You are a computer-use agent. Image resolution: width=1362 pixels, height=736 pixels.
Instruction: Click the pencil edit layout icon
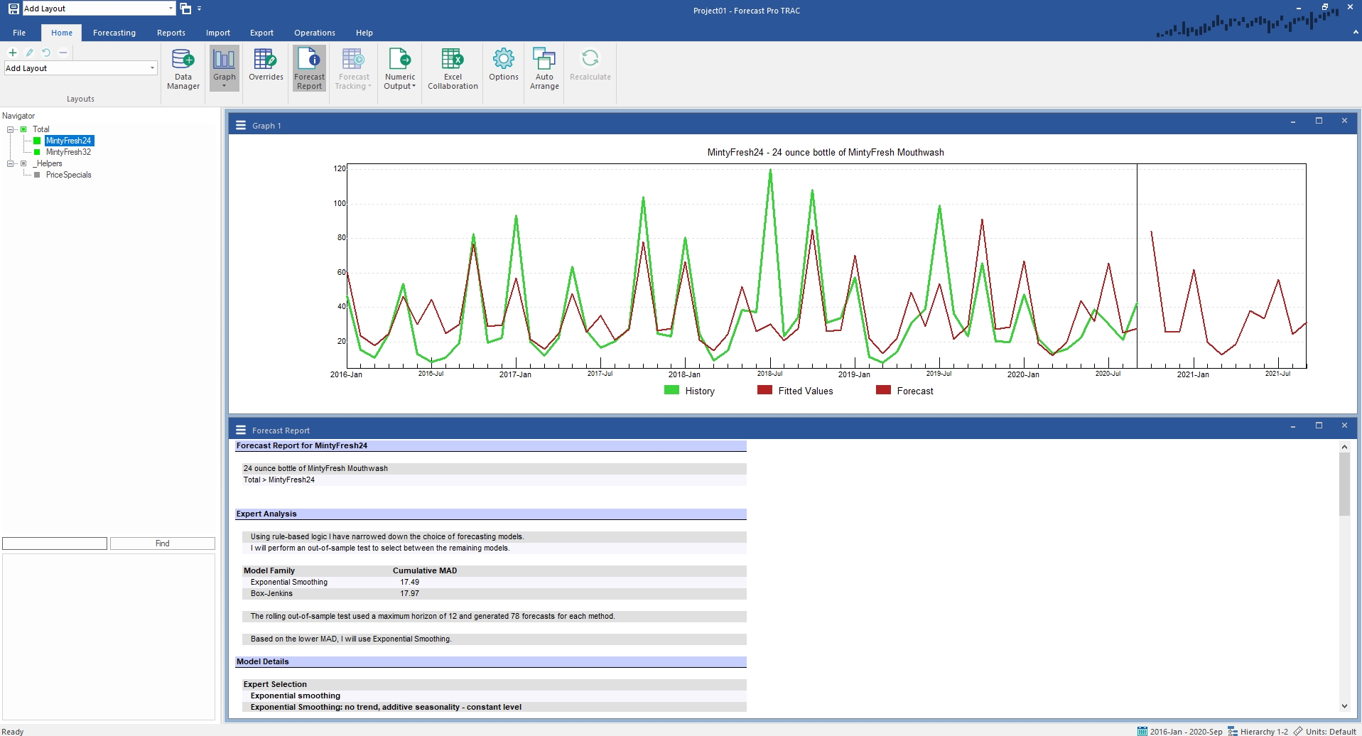click(29, 53)
